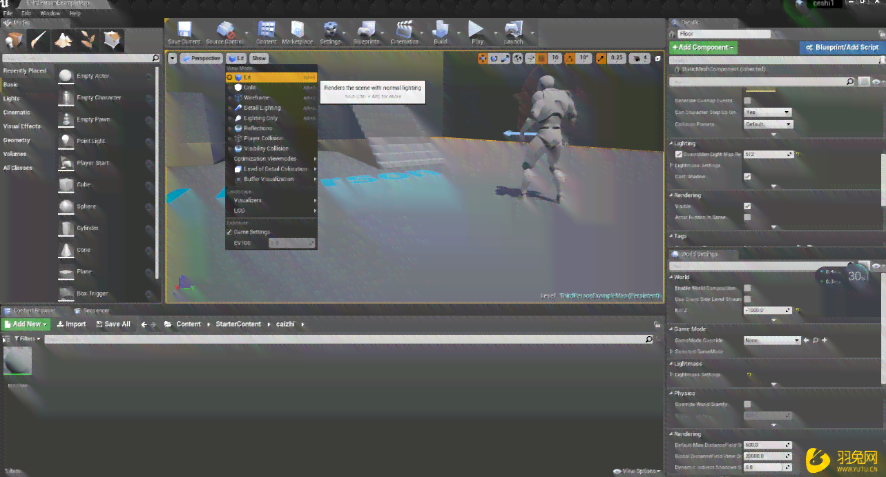This screenshot has width=886, height=477.
Task: Click the Sphere actor icon in Modes list
Action: 66,206
